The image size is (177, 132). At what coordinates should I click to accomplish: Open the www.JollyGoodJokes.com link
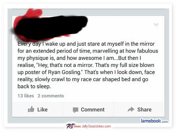(x=92, y=126)
